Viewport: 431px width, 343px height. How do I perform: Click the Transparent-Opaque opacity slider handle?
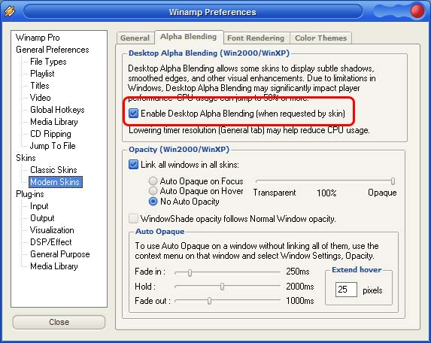(393, 181)
